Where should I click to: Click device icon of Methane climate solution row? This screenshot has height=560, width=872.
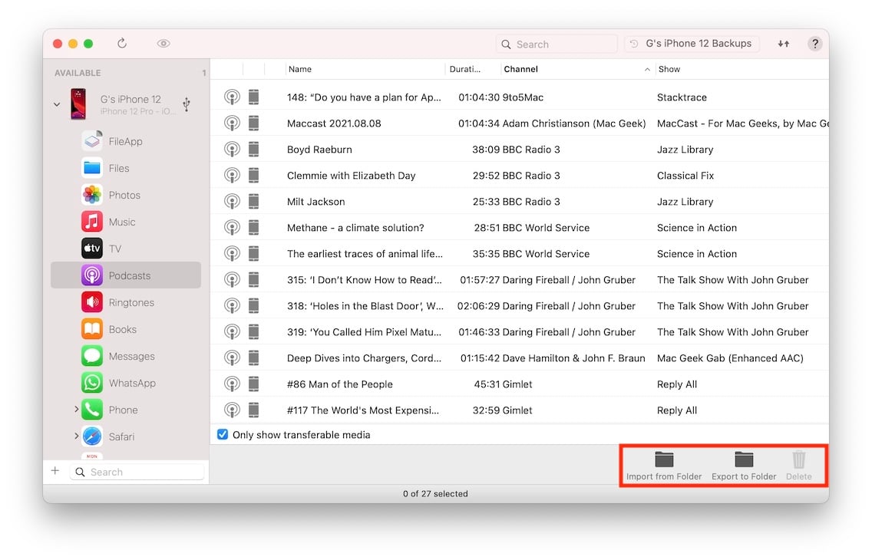coord(253,228)
